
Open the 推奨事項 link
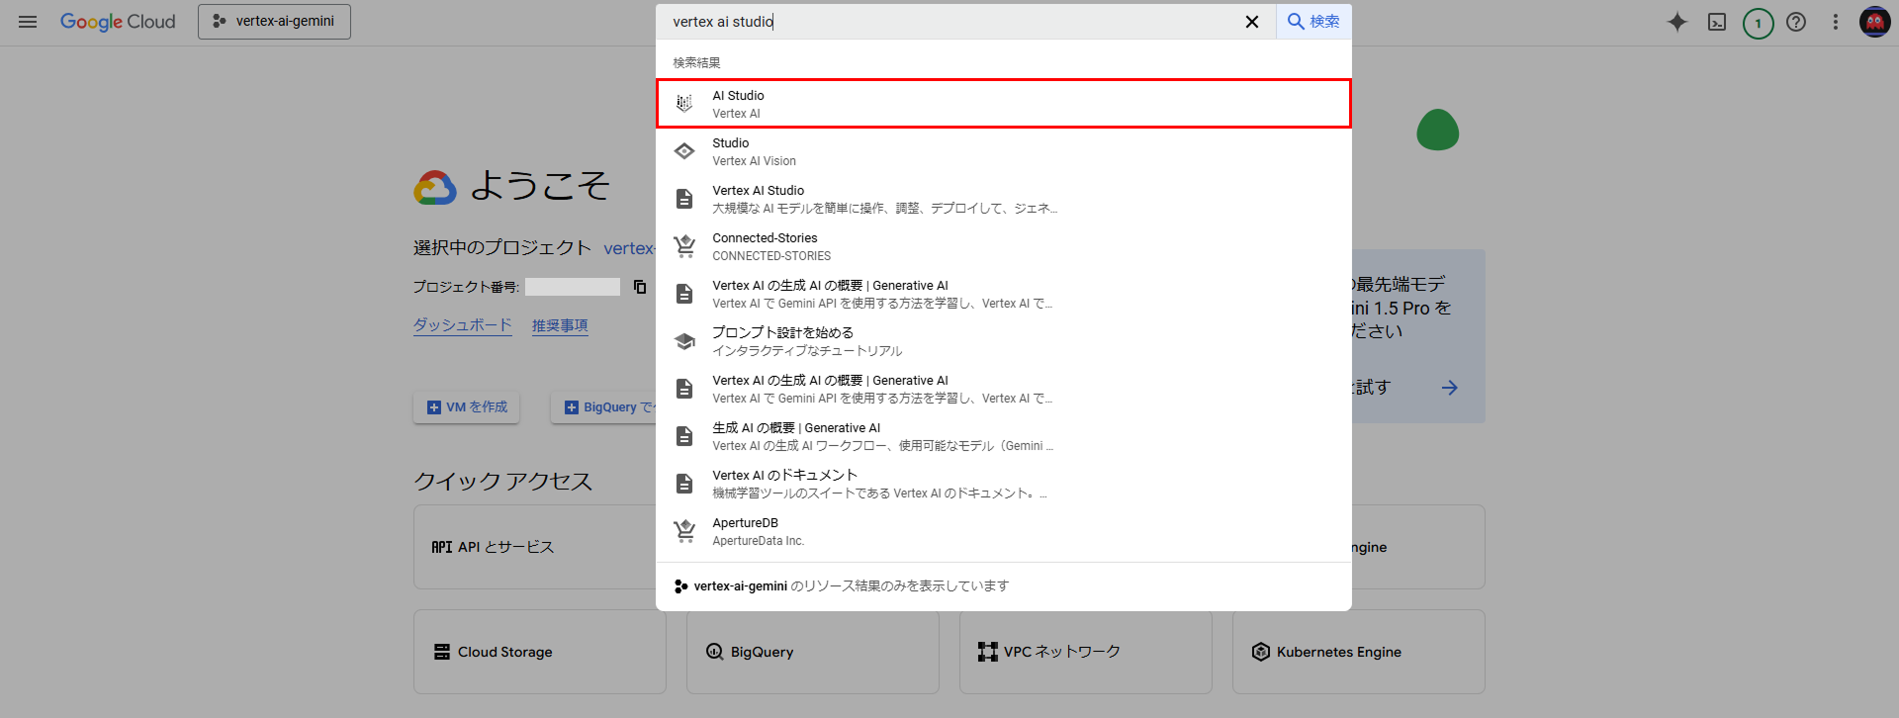[x=560, y=325]
